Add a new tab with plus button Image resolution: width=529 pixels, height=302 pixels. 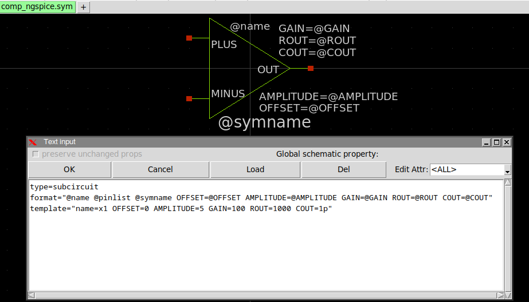pyautogui.click(x=83, y=7)
